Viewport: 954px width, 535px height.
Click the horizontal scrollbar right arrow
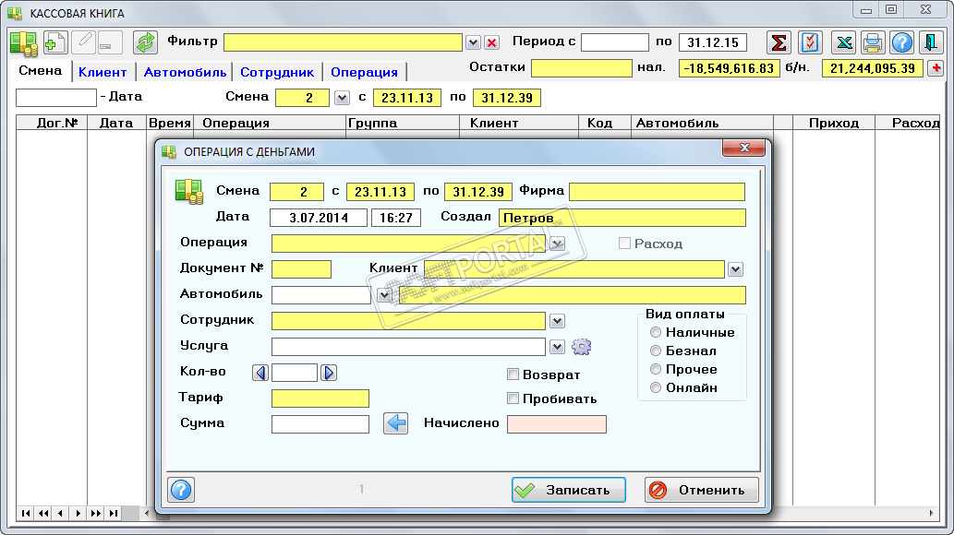[x=931, y=513]
